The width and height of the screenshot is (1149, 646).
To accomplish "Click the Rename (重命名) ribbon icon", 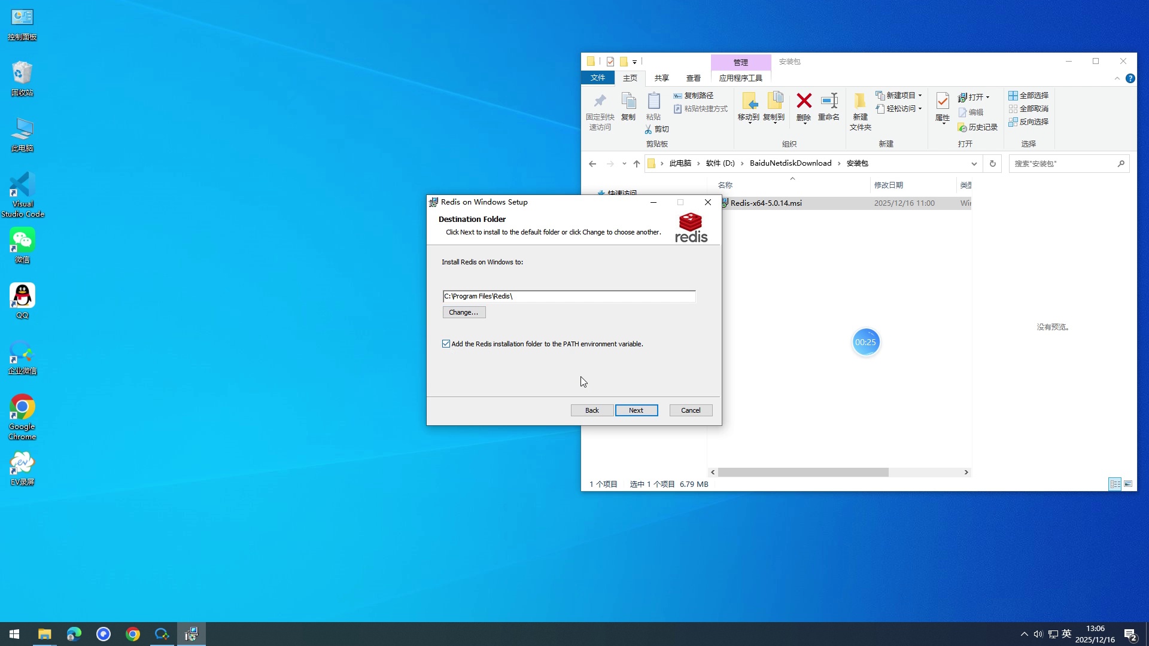I will (829, 102).
